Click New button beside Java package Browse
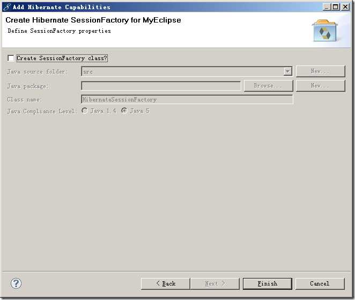355x300 pixels. coord(320,86)
